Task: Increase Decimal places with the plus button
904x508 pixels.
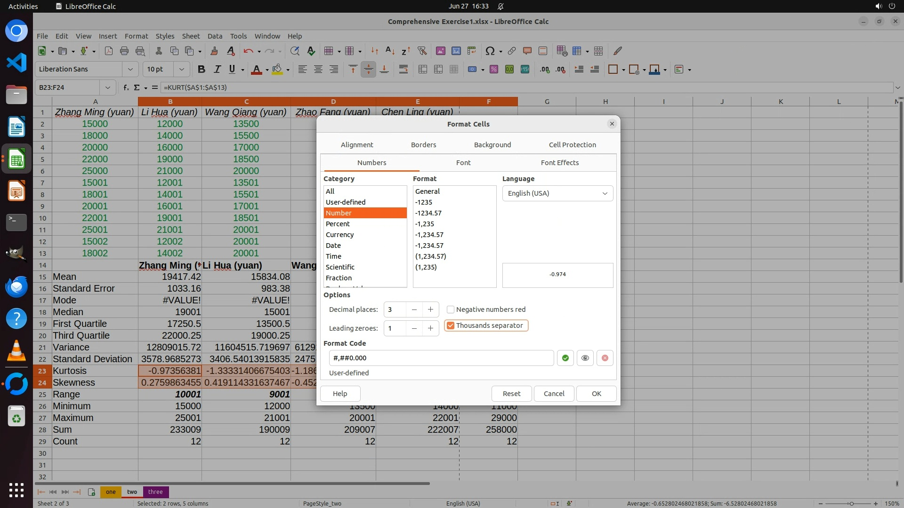Action: tap(430, 310)
